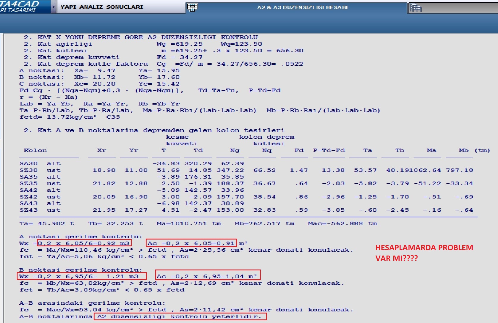Click the Ta= 45.902 t summary value
This screenshot has width=498, height=323.
(x=47, y=223)
